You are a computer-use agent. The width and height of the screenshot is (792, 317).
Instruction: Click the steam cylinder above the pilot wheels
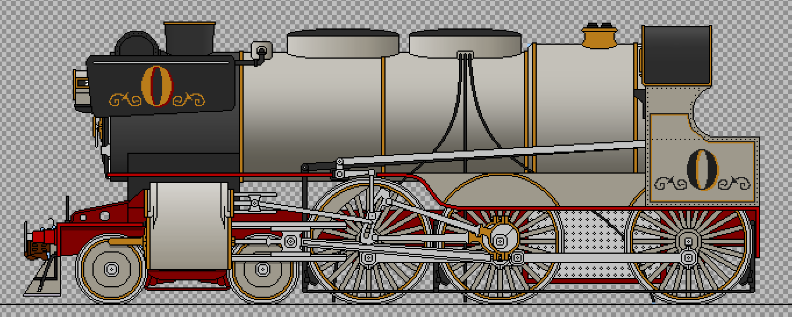[x=189, y=226]
